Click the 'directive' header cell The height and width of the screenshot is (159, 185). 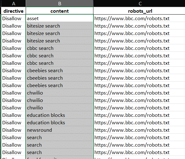pyautogui.click(x=13, y=11)
